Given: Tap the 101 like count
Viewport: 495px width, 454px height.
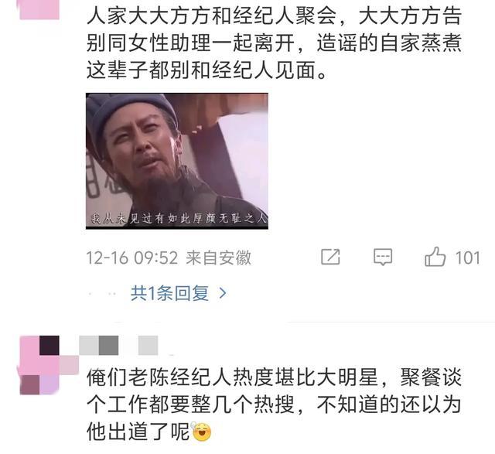Looking at the screenshot, I should [x=467, y=258].
